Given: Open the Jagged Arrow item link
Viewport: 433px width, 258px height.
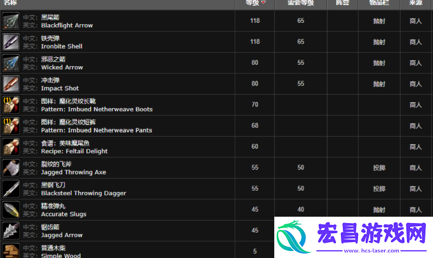Looking at the screenshot, I should [62, 235].
